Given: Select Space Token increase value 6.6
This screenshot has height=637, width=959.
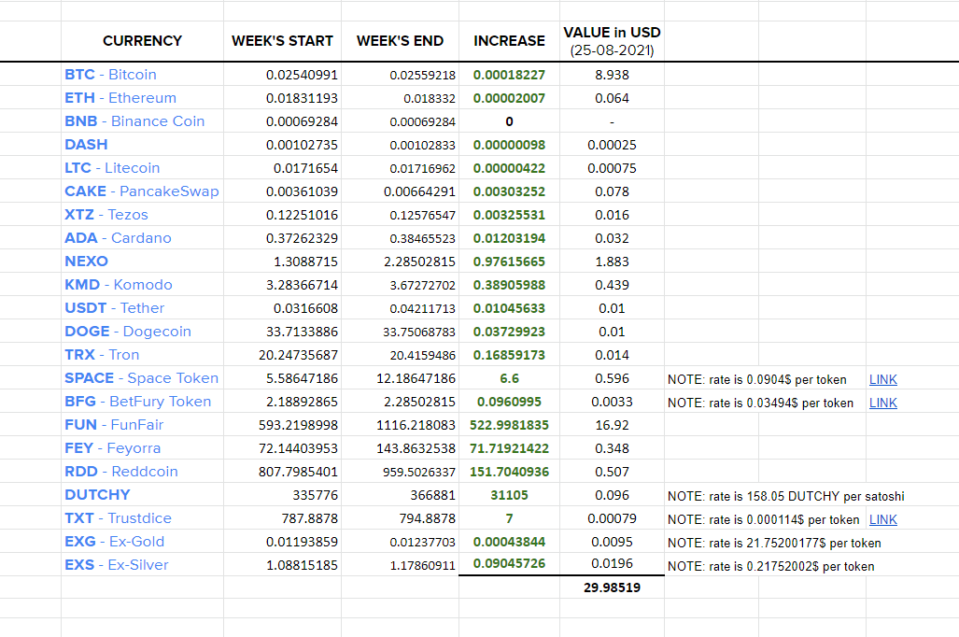Looking at the screenshot, I should tap(509, 378).
